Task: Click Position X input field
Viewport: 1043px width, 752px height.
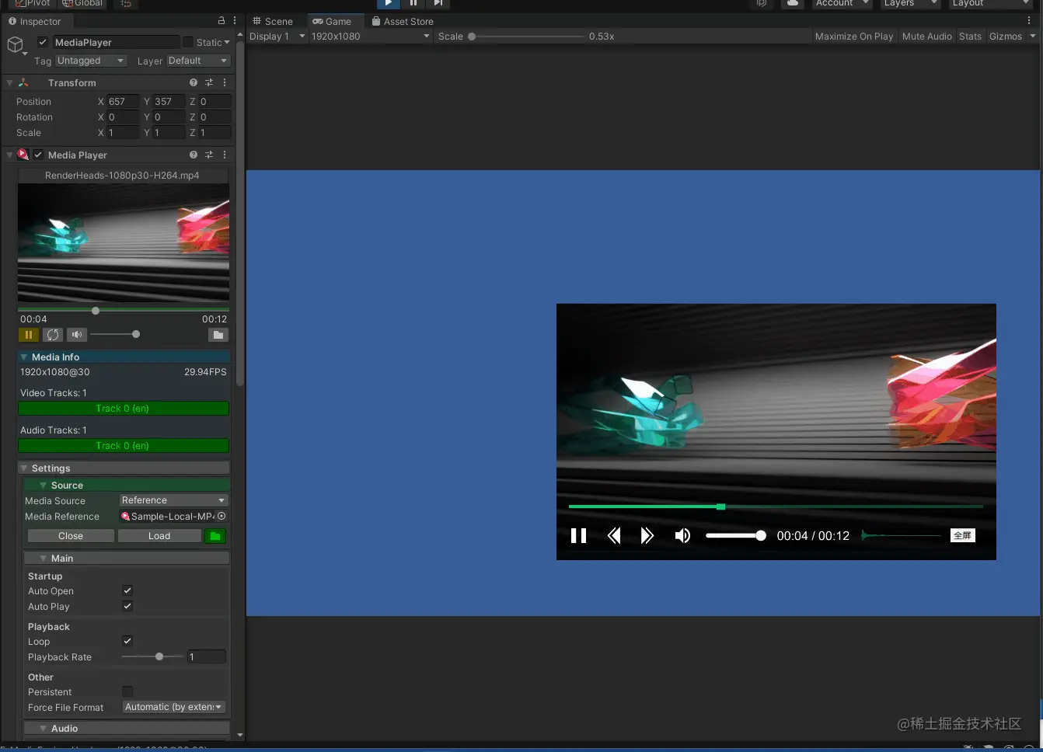Action: pyautogui.click(x=123, y=101)
